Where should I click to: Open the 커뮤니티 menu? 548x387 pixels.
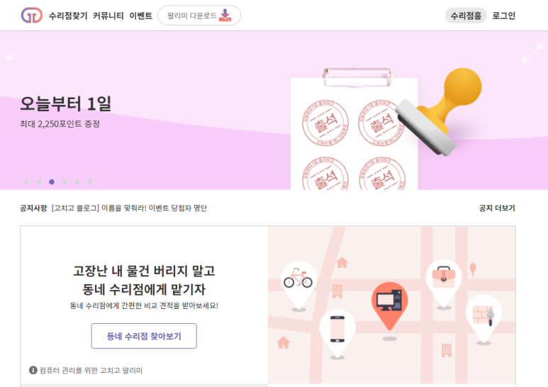tap(108, 16)
